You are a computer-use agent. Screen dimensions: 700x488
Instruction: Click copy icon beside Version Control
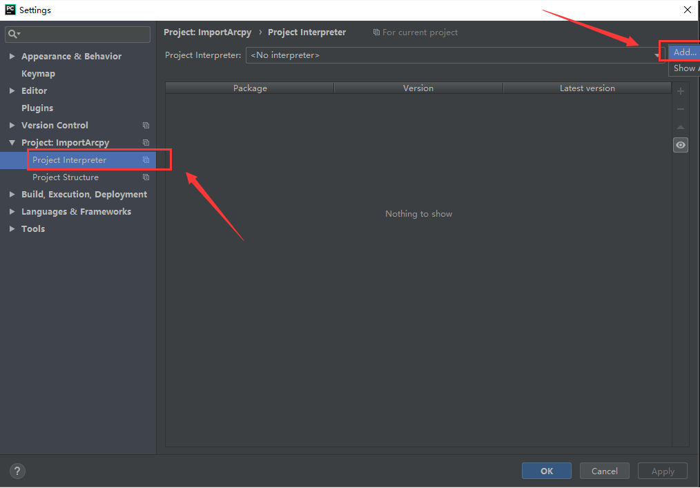pos(146,126)
